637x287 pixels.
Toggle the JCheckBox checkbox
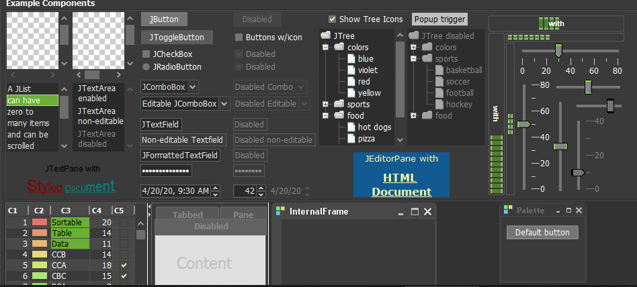146,54
